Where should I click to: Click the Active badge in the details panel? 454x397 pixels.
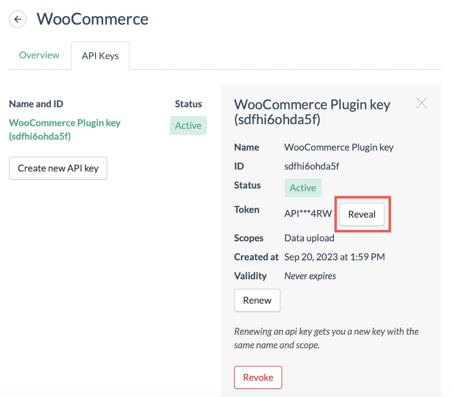tap(303, 187)
